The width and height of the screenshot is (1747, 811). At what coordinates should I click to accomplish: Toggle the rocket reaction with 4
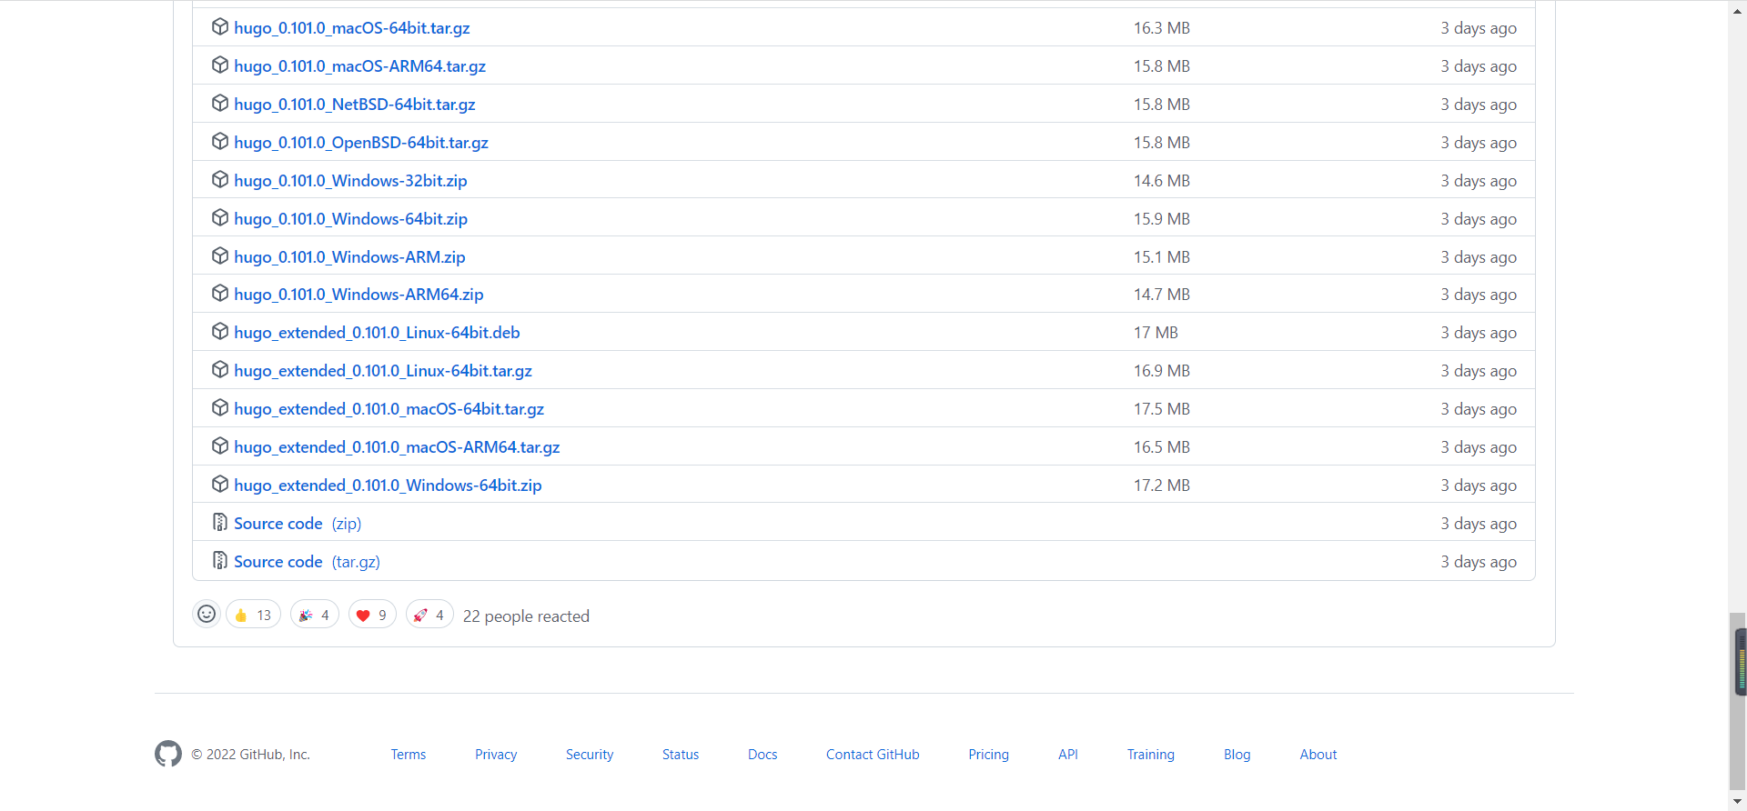coord(429,615)
